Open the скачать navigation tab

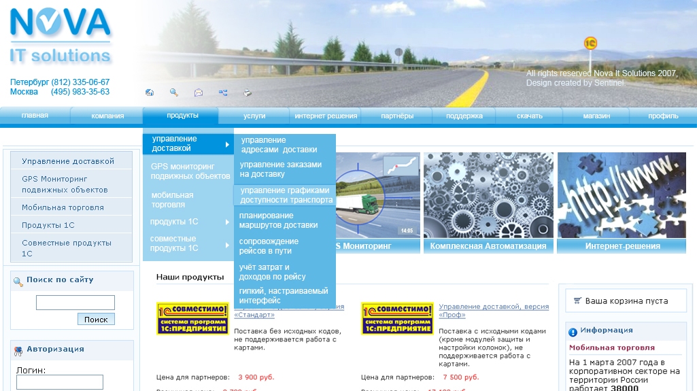pyautogui.click(x=530, y=116)
